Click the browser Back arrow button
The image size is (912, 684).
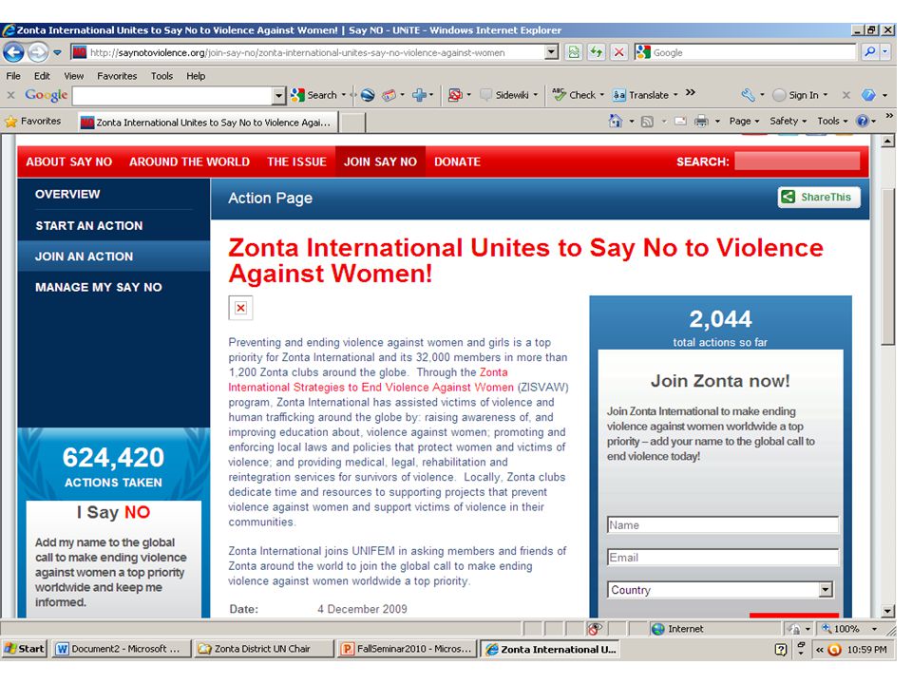(13, 53)
